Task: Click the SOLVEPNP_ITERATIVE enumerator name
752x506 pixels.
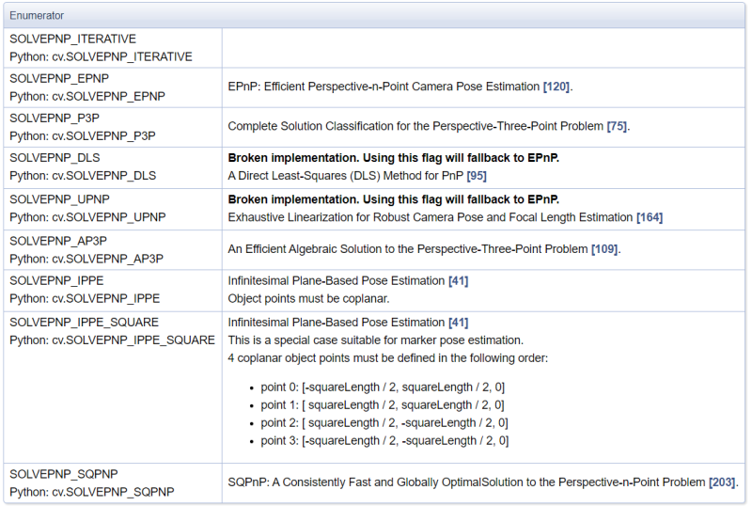Action: point(72,39)
